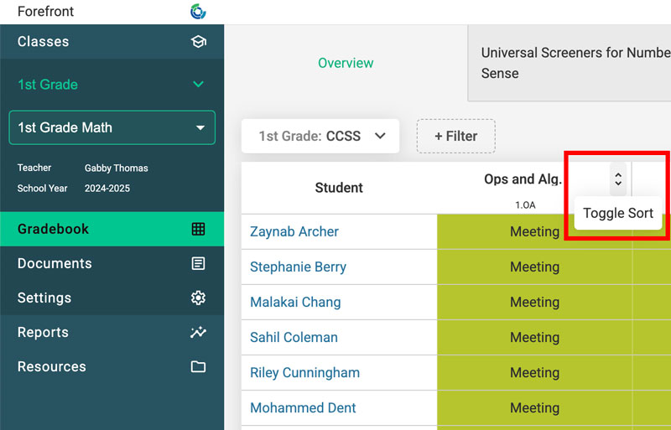Add a filter with the + Filter button

pyautogui.click(x=455, y=136)
